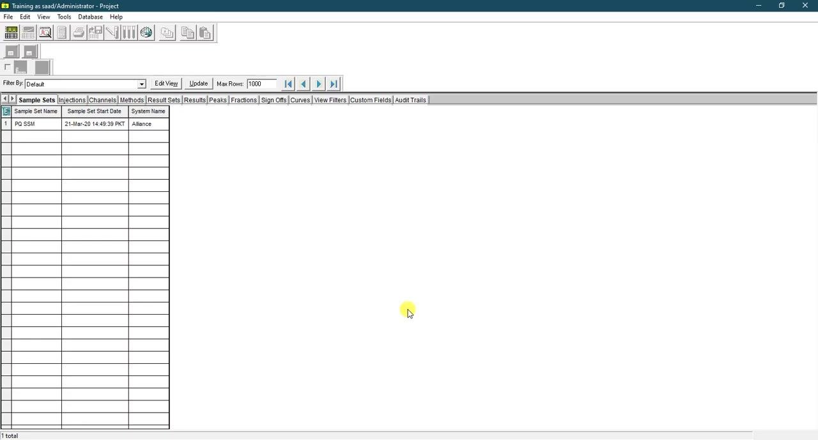Image resolution: width=818 pixels, height=440 pixels.
Task: Click the last plain grey square toolbar icon
Action: (42, 67)
